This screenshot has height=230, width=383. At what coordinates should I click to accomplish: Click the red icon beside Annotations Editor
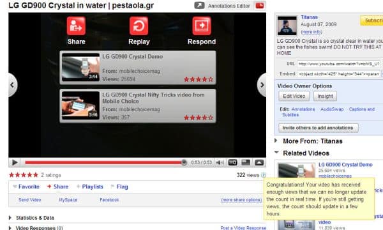[260, 5]
